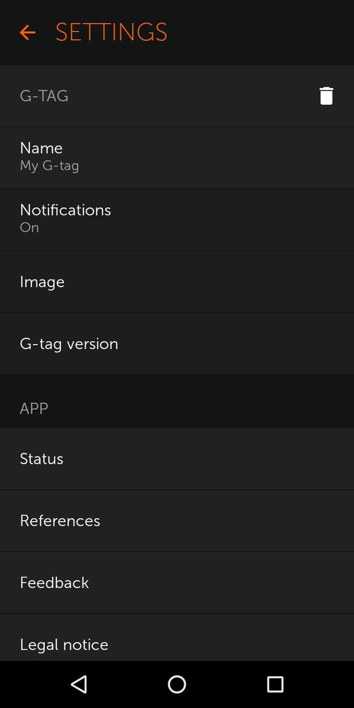This screenshot has width=354, height=708.
Task: View the app Status row
Action: click(x=177, y=459)
